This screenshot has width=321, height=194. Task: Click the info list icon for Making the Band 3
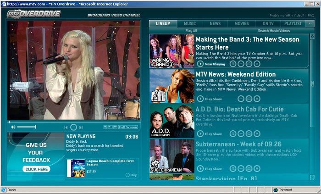pyautogui.click(x=233, y=64)
